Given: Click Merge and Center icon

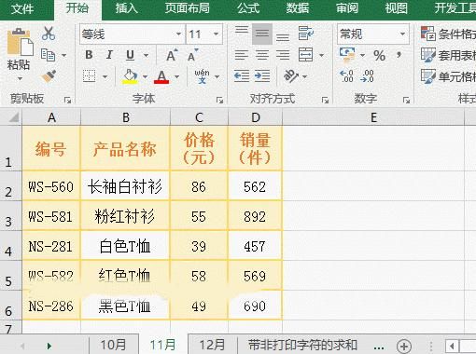Looking at the screenshot, I should pos(305,55).
